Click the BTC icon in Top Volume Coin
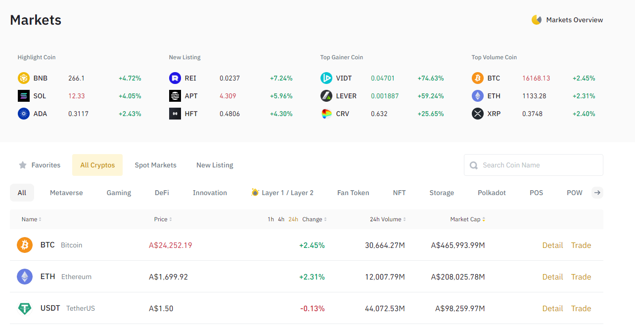The height and width of the screenshot is (325, 635). tap(478, 78)
